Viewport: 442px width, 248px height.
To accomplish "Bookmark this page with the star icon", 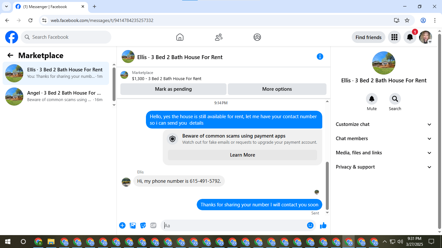I will 407,20.
